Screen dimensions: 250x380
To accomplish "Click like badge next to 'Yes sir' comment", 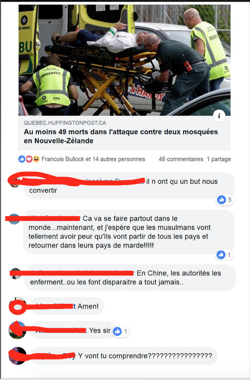I will click(x=121, y=331).
